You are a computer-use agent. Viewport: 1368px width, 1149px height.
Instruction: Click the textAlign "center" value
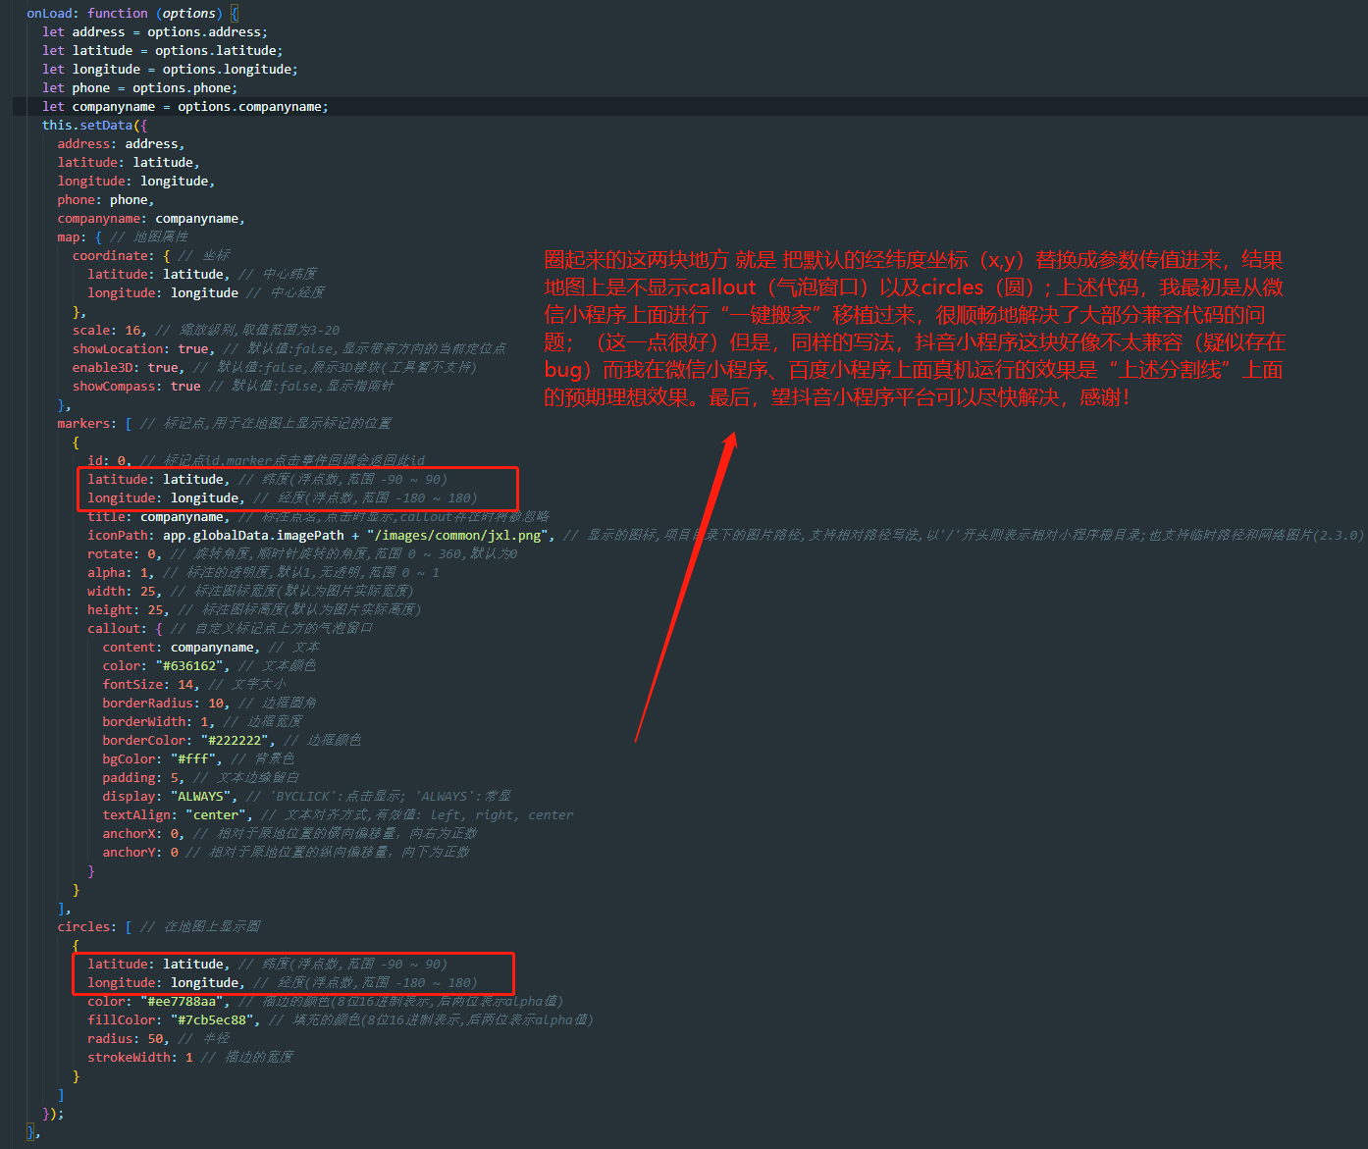[216, 815]
